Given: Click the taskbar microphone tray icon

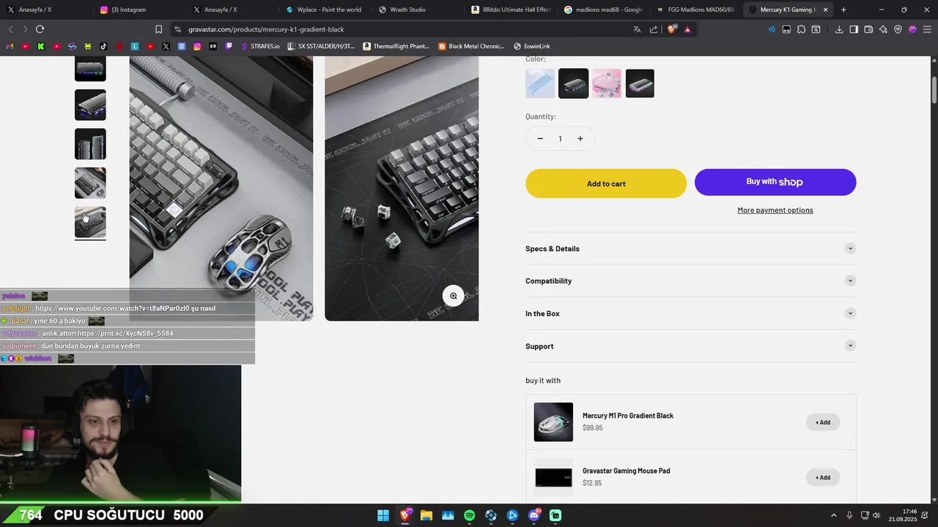Looking at the screenshot, I should 849,515.
